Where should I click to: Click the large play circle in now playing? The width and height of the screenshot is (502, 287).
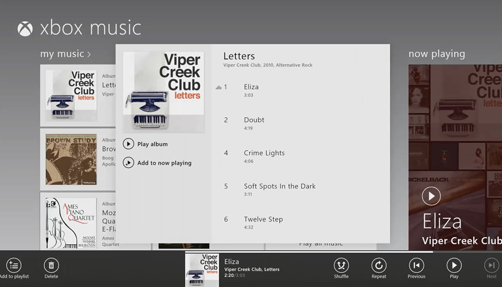(431, 196)
